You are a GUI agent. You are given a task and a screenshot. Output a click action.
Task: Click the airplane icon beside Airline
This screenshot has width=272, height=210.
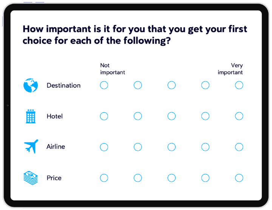point(31,146)
